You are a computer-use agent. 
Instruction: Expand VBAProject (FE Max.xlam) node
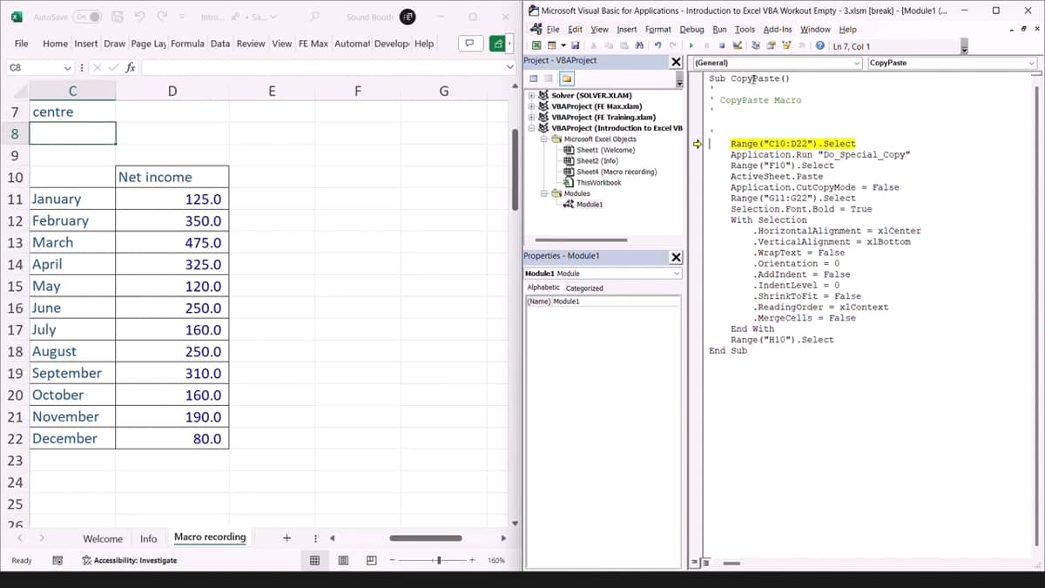click(532, 106)
